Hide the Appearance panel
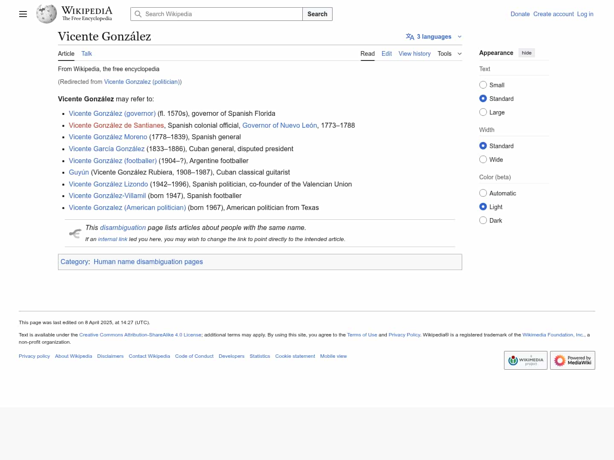The width and height of the screenshot is (614, 460). coord(527,53)
